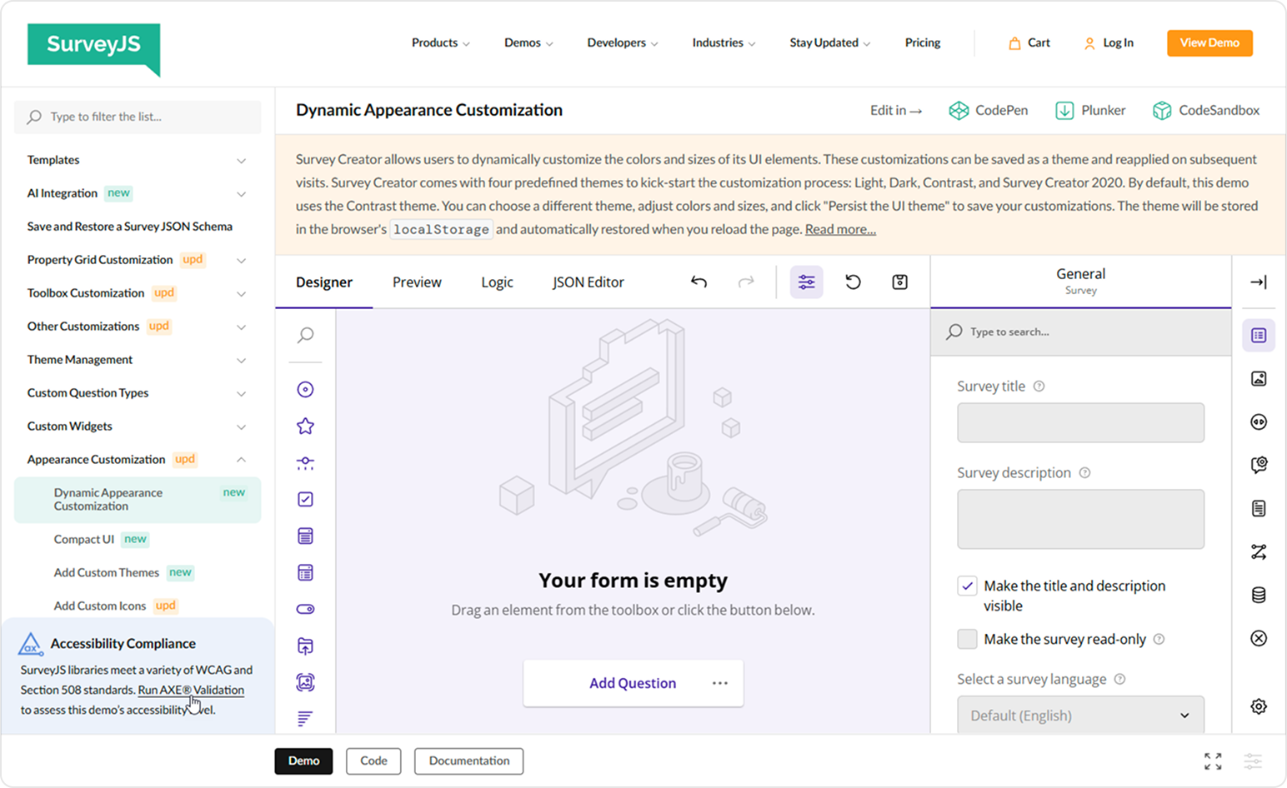Uncheck Make the title and description visible
Viewport: 1287px width, 788px height.
click(966, 586)
